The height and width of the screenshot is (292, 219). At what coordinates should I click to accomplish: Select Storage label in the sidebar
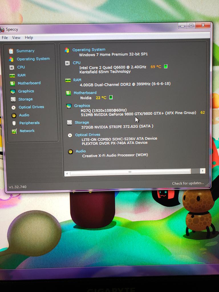coord(25,99)
